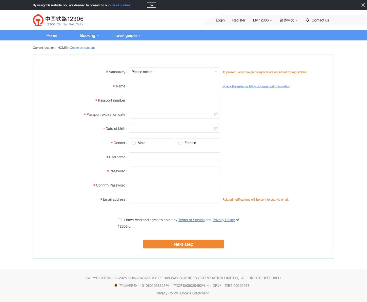
Task: Open the Use of cookies link
Action: coord(120,5)
